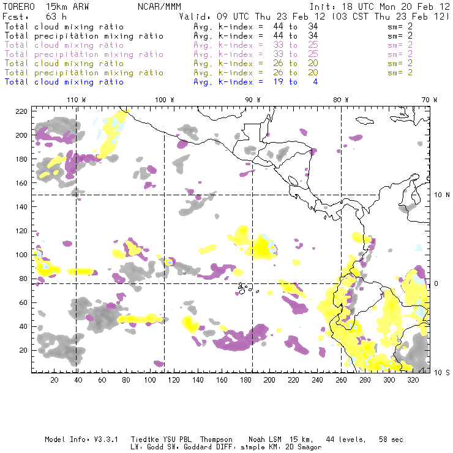453x453 pixels.
Task: Click '60' on the vertical axis
Action: (23, 302)
